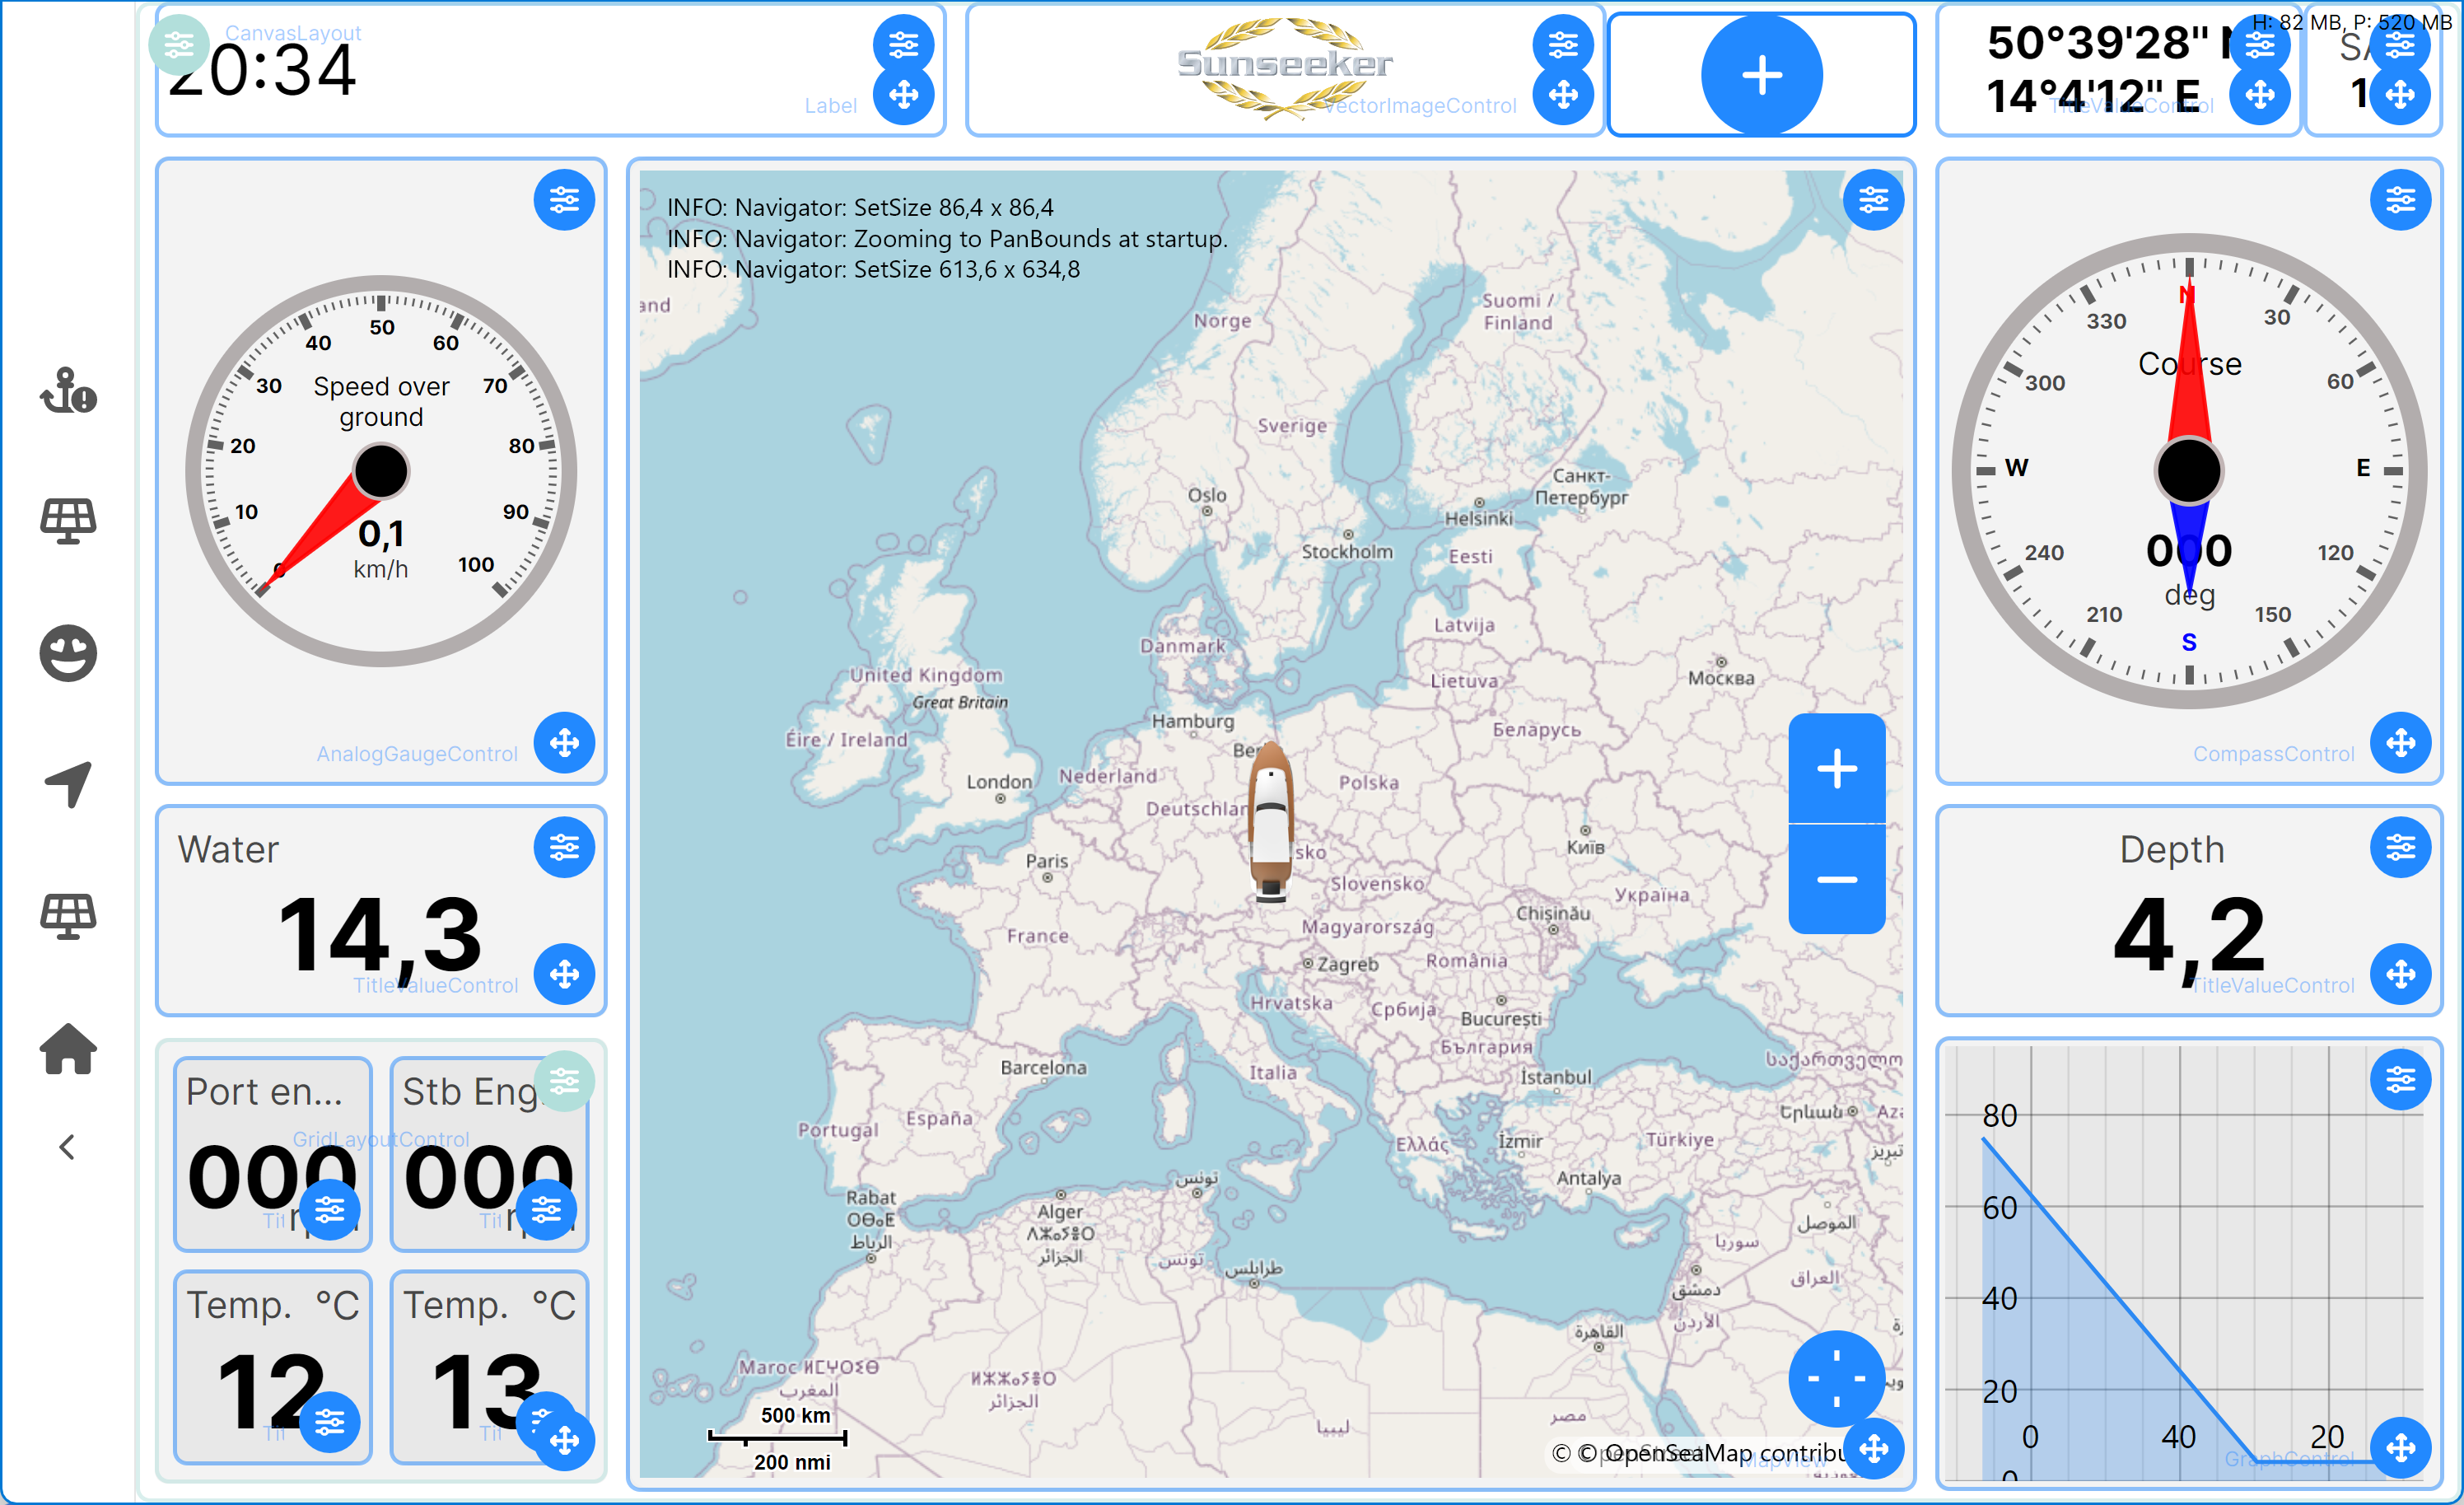Click the Water value 14,3

[x=381, y=937]
